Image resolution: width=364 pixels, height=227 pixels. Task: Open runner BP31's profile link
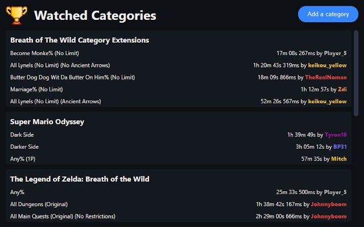click(x=340, y=147)
